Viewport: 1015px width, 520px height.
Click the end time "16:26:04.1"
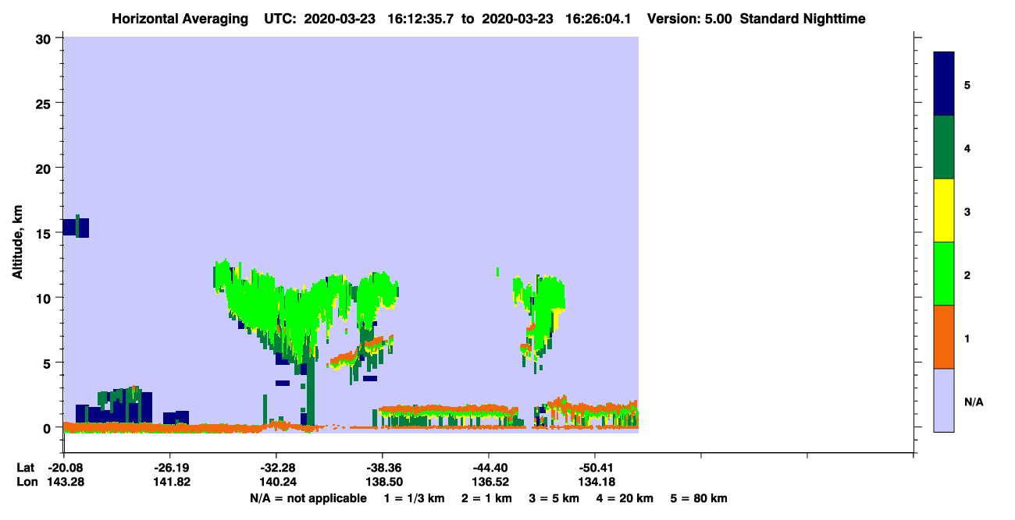click(x=597, y=19)
